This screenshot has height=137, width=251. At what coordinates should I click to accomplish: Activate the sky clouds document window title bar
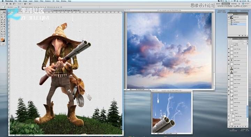tap(169, 10)
